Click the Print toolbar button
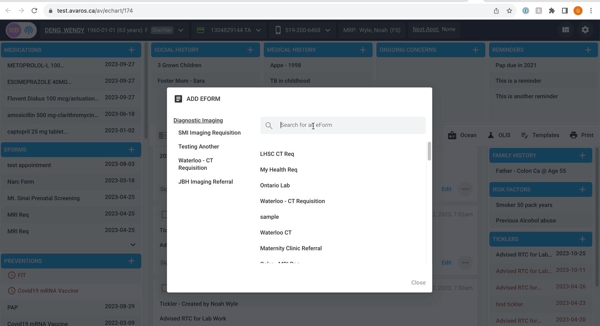This screenshot has height=326, width=600. pos(582,135)
